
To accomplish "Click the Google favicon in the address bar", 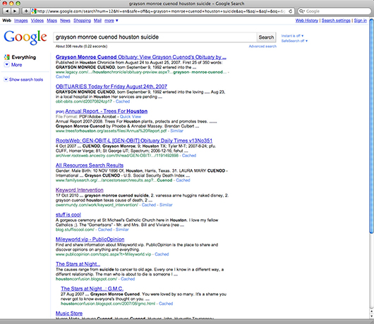I will [34, 11].
